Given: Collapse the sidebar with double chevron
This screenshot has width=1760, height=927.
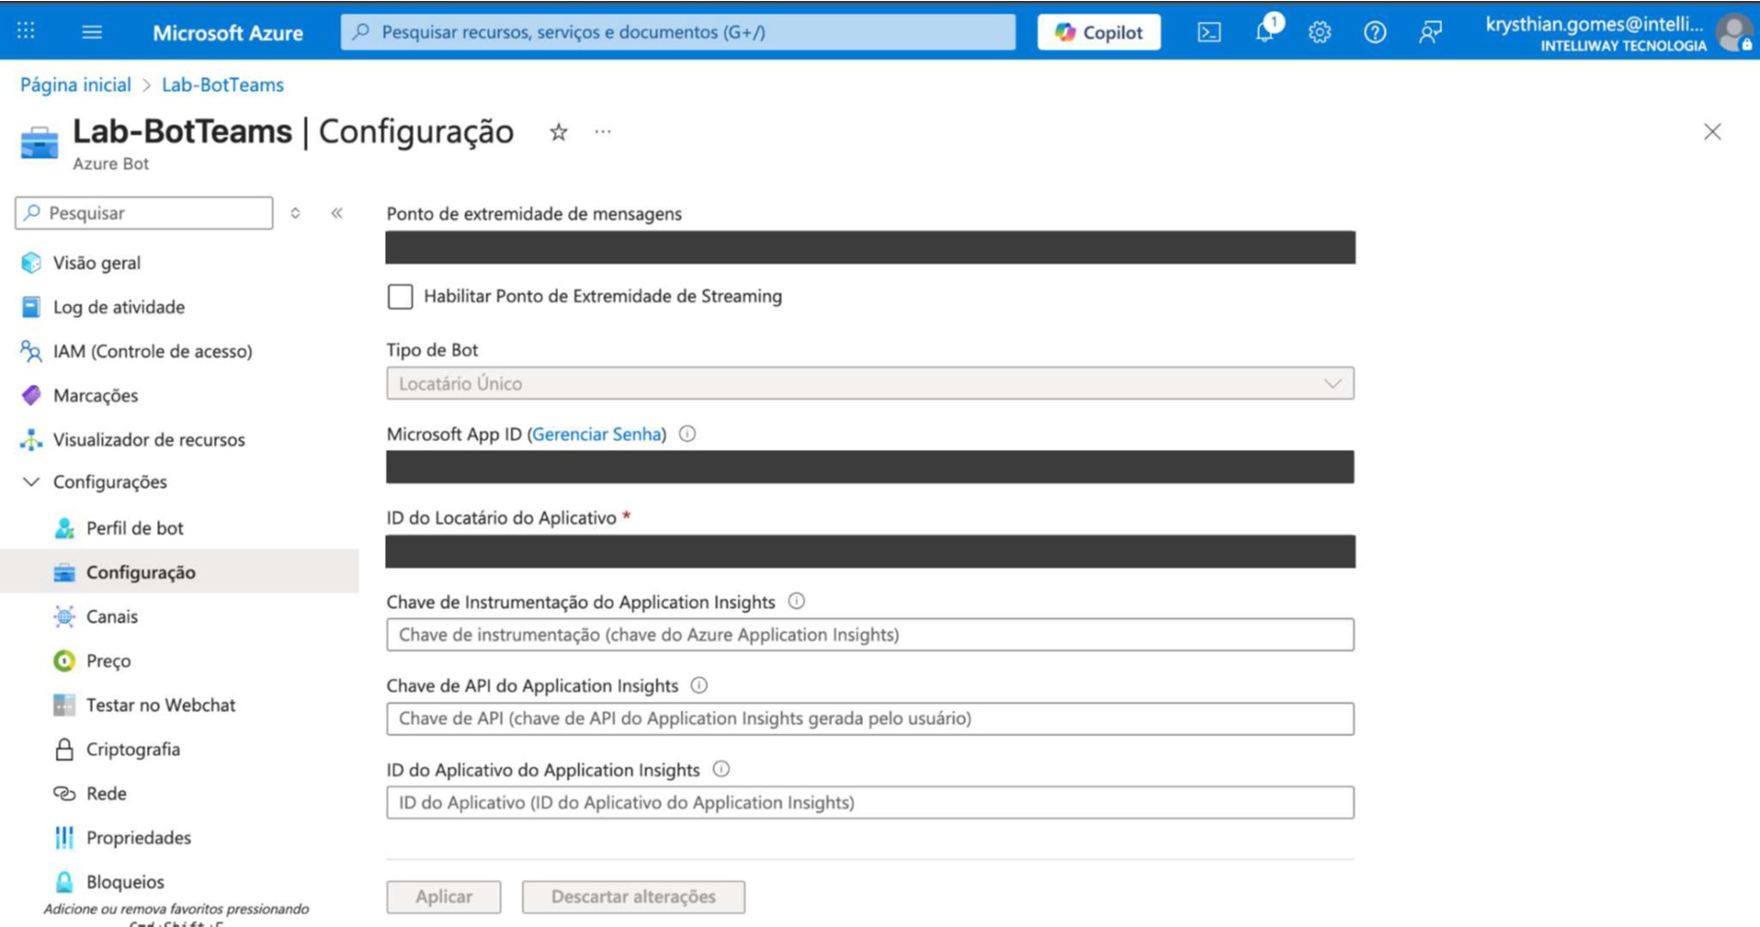Looking at the screenshot, I should point(337,213).
